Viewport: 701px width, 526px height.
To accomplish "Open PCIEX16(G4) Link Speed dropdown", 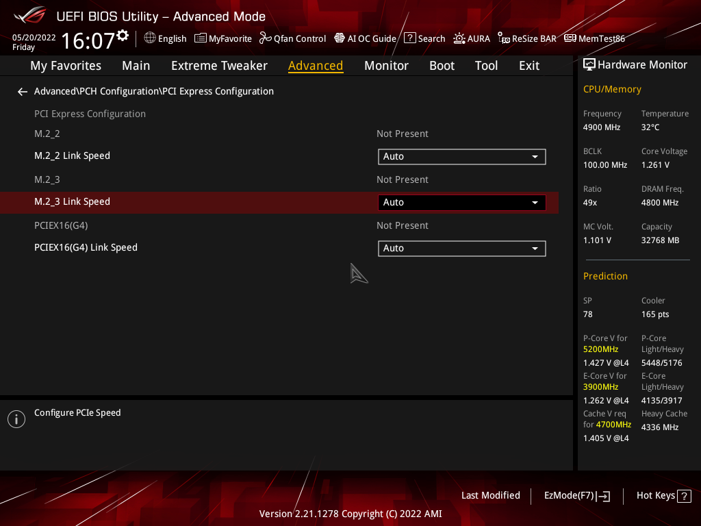I will tap(462, 248).
